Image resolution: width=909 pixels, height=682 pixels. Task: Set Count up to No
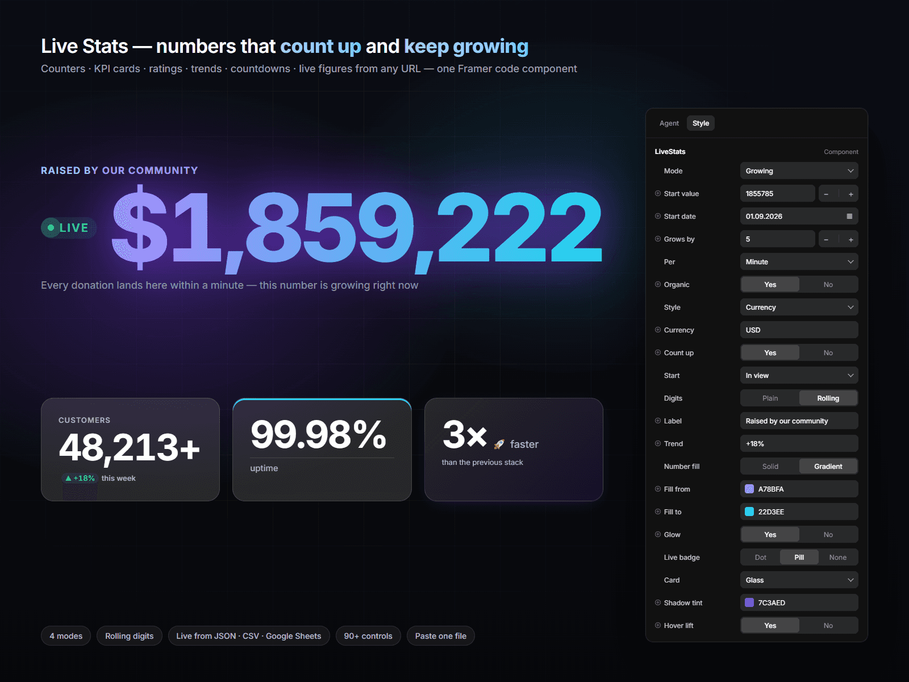(x=828, y=353)
